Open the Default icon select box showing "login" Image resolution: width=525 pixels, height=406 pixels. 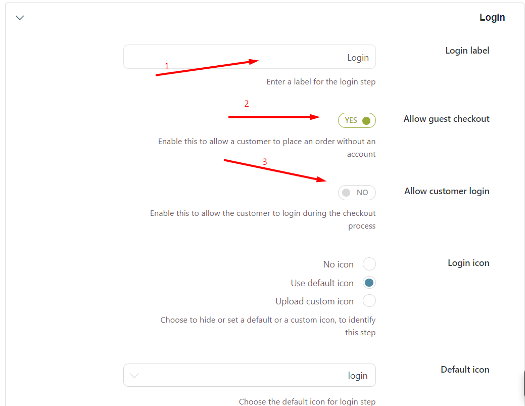tap(250, 375)
